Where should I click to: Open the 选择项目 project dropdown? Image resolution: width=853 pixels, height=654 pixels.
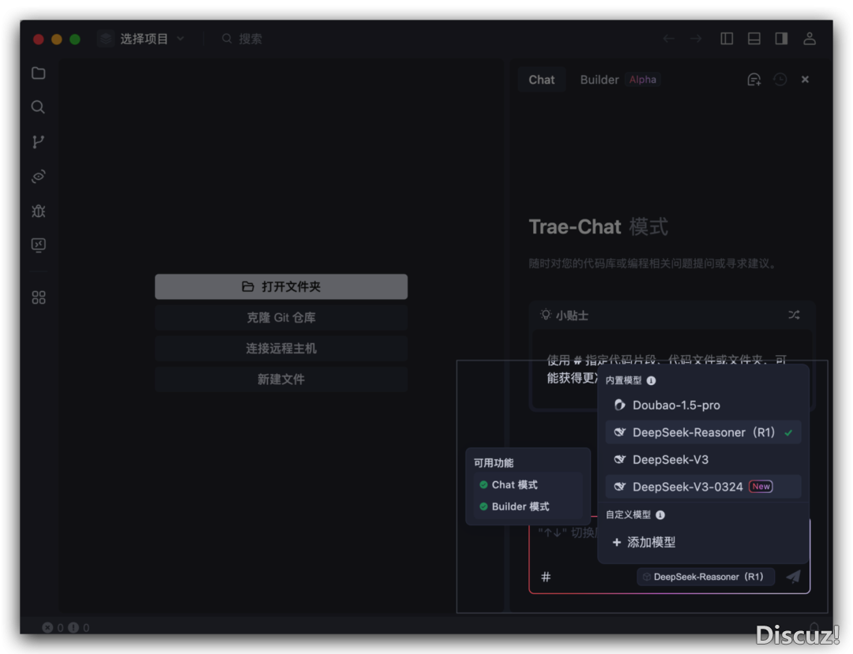click(142, 39)
